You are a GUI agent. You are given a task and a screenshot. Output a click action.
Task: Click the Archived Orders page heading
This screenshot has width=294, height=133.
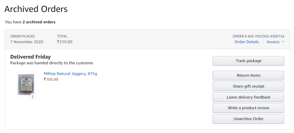click(36, 9)
